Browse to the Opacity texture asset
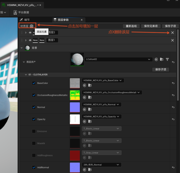Screen dimensions: 180x173 [90, 122]
